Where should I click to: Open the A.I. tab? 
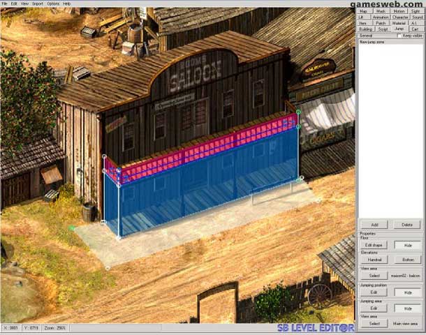[414, 23]
